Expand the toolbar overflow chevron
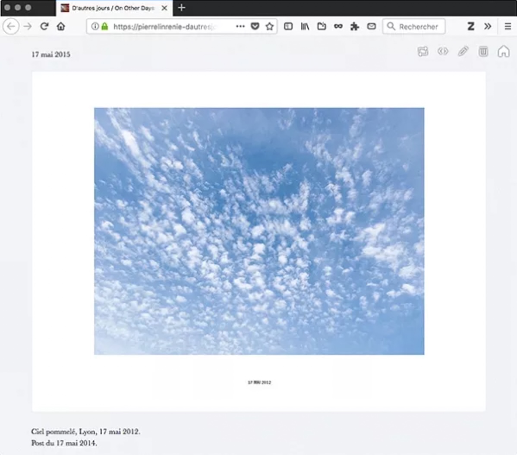The width and height of the screenshot is (517, 455). (488, 26)
